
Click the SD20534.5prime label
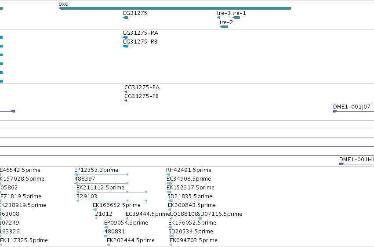(x=191, y=232)
